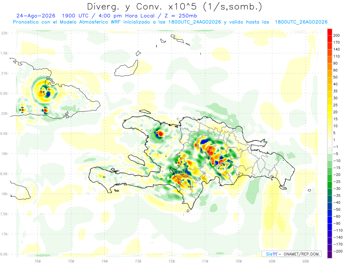Screen dimensions: 343x265
Task: Click the '8.5N' latitude label
Action: 4,174
